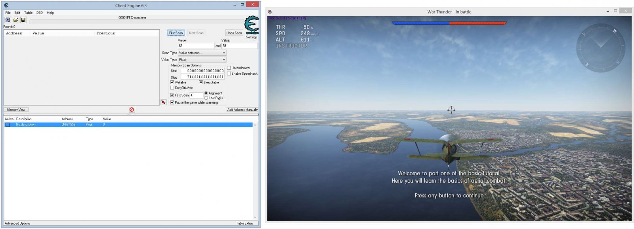Click the first Value field containing 68
This screenshot has width=634, height=229.
[196, 46]
